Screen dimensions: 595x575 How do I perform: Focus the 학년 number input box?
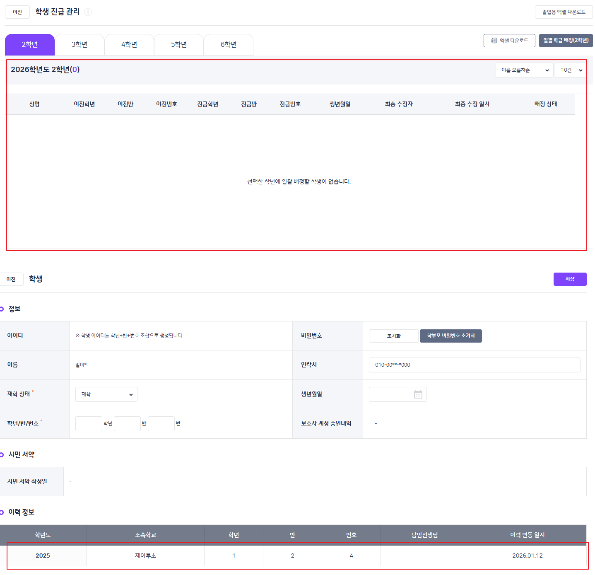point(89,424)
